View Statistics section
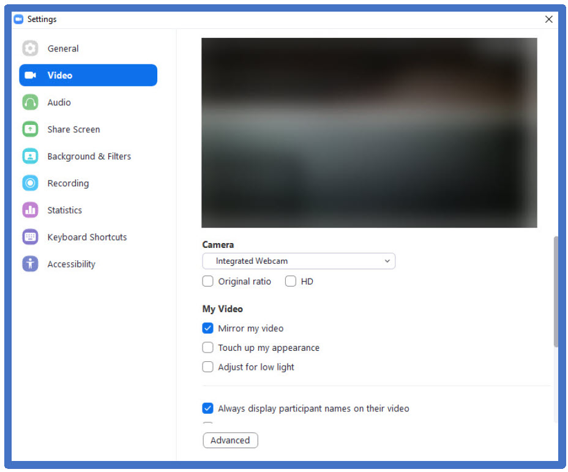The width and height of the screenshot is (568, 472). point(64,210)
